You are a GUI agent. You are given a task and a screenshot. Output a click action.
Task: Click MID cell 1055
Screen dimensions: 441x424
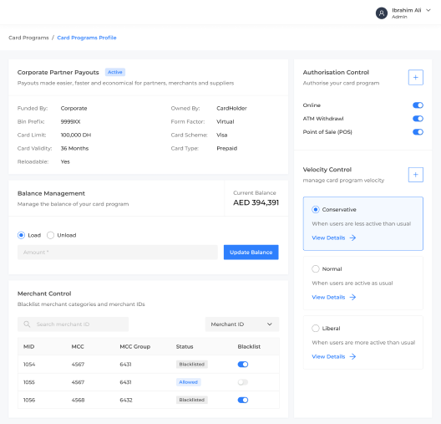(29, 382)
